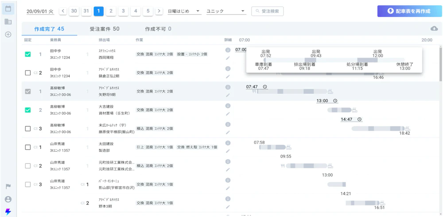The width and height of the screenshot is (443, 217).
Task: Open info details for 矢野将9期 row
Action: (228, 87)
